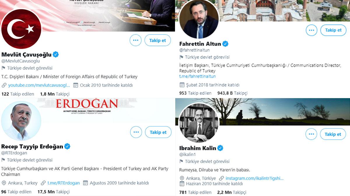Open Ibrahim Kalin's instagram.com link
The height and width of the screenshot is (196, 350).
click(x=254, y=178)
